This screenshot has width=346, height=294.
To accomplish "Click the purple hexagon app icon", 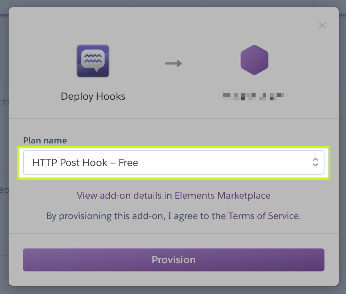I will click(254, 60).
